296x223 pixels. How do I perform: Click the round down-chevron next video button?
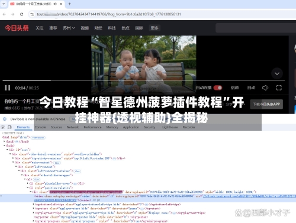click(277, 73)
